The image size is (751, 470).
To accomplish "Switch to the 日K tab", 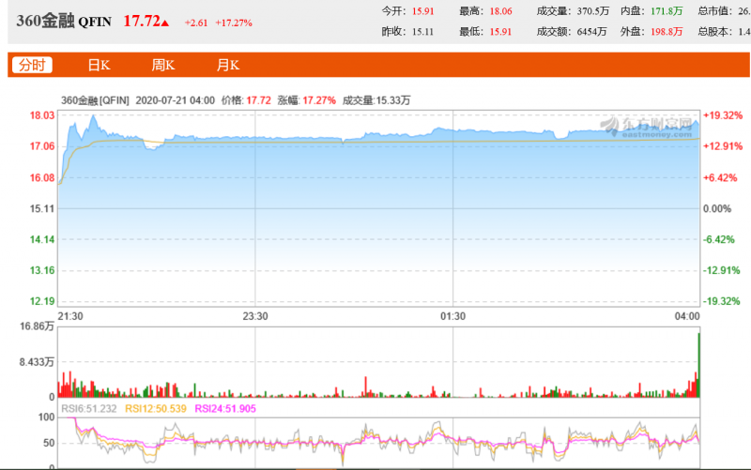I will click(x=99, y=65).
